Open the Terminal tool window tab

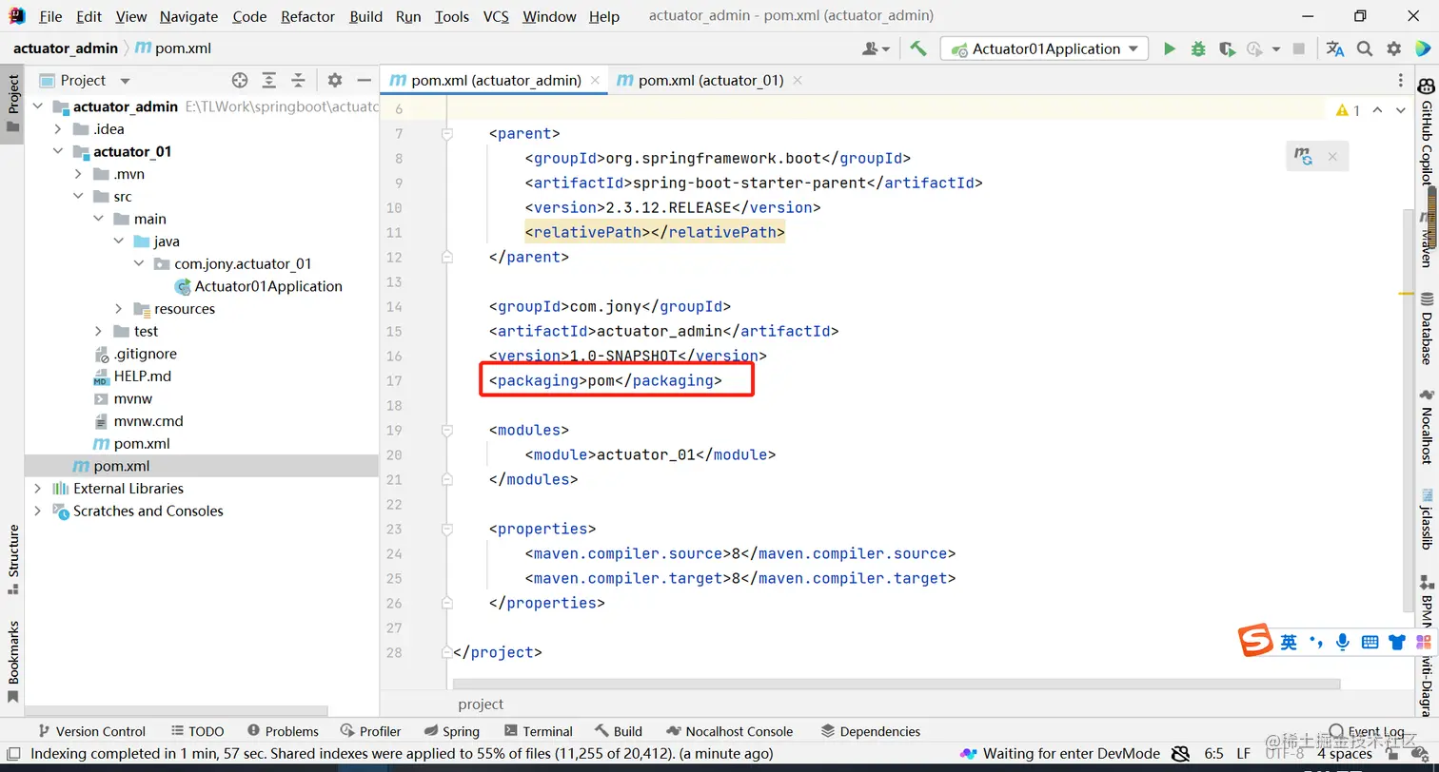coord(538,731)
